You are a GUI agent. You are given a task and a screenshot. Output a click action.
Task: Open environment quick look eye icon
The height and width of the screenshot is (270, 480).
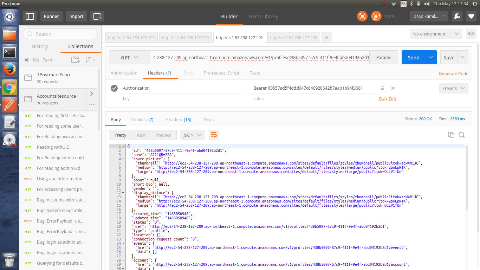[x=471, y=34]
